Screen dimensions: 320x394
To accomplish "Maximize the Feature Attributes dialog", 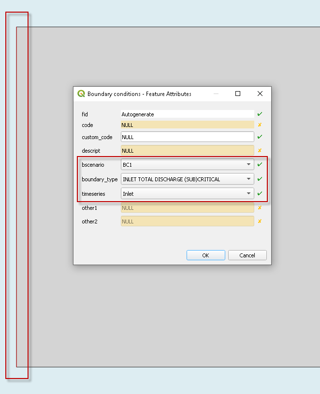I will [x=238, y=94].
